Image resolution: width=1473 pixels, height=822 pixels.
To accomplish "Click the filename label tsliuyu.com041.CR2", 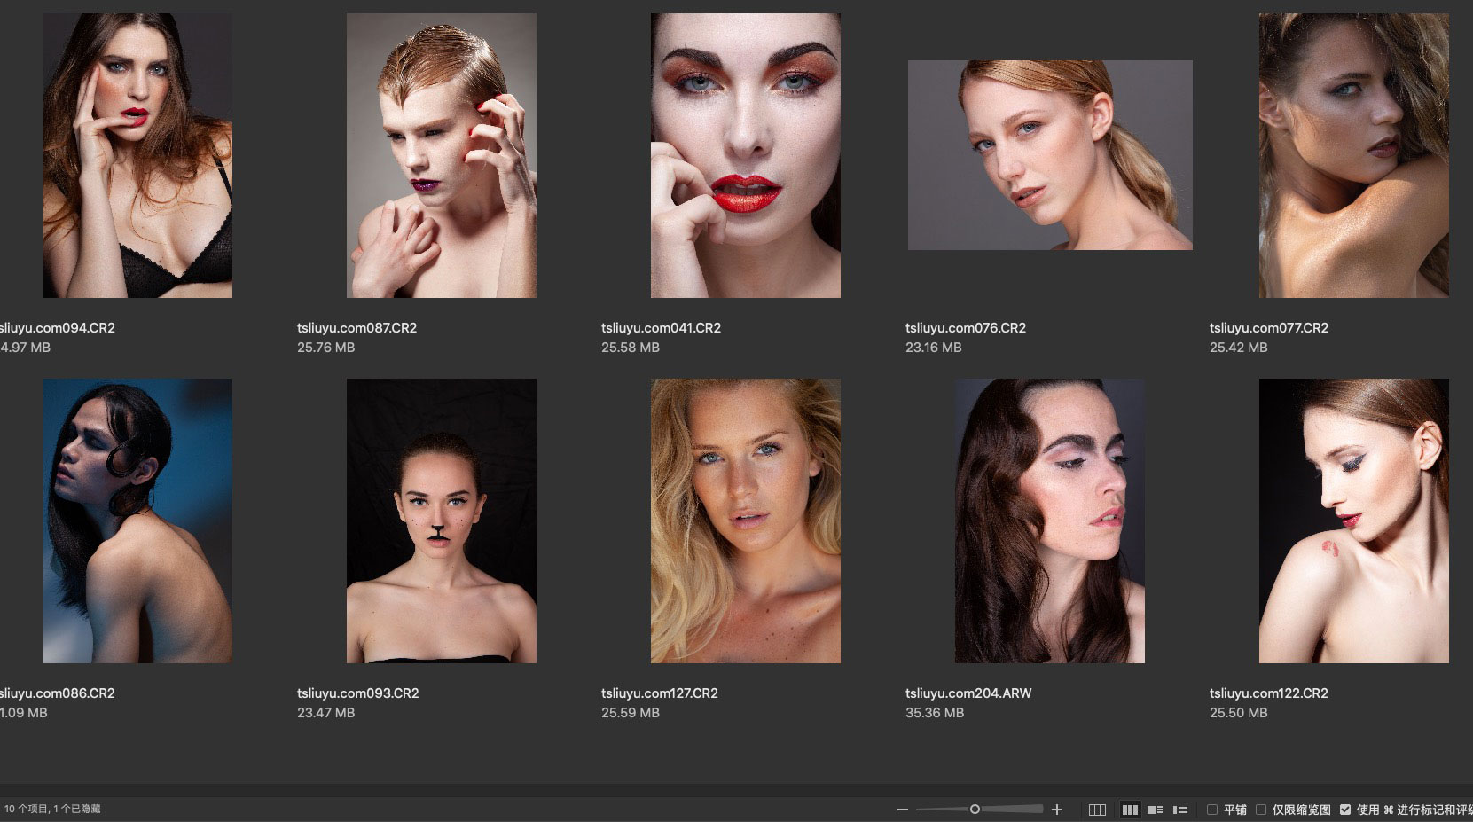I will [x=661, y=328].
